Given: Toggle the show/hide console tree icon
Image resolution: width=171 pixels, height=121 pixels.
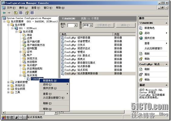Looking at the screenshot, I should coord(21,13).
